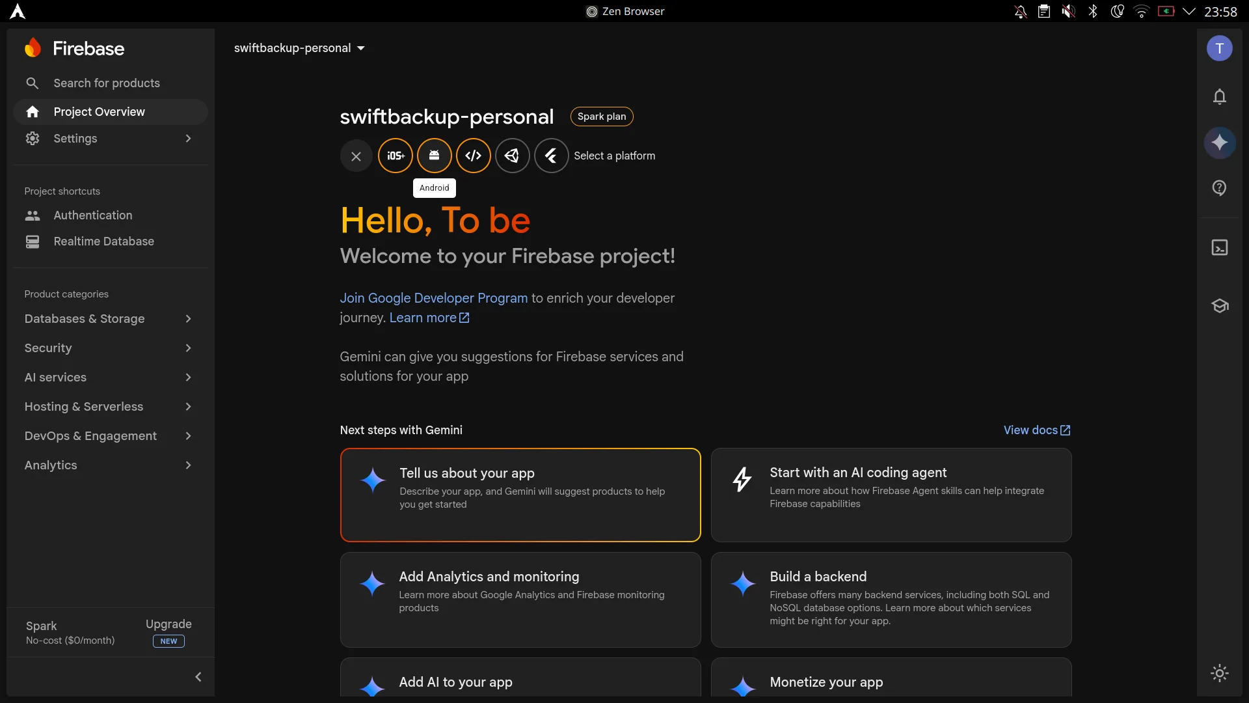This screenshot has width=1249, height=703.
Task: Add an Android app platform
Action: click(x=435, y=156)
